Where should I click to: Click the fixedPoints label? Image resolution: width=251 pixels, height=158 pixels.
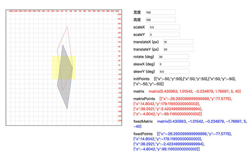[x=143, y=134]
